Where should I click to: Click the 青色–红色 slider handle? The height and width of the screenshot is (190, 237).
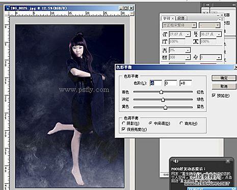(x=161, y=92)
